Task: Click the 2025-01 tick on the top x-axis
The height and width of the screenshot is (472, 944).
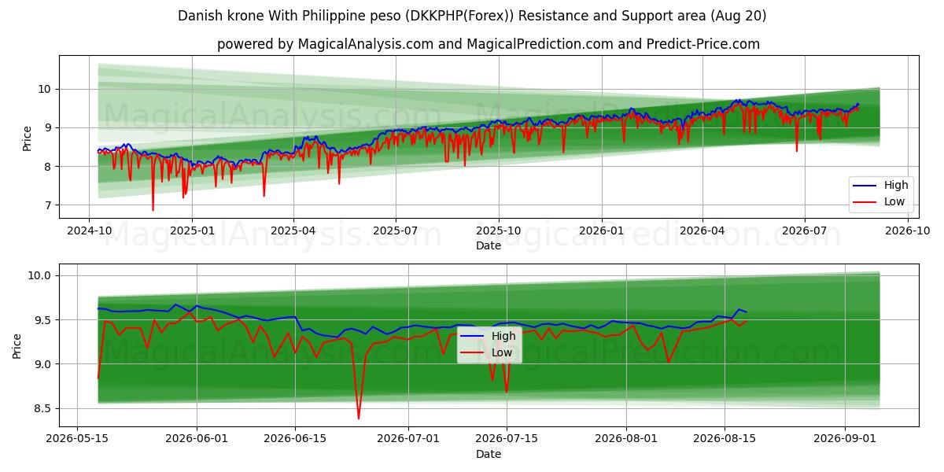Action: (x=192, y=230)
